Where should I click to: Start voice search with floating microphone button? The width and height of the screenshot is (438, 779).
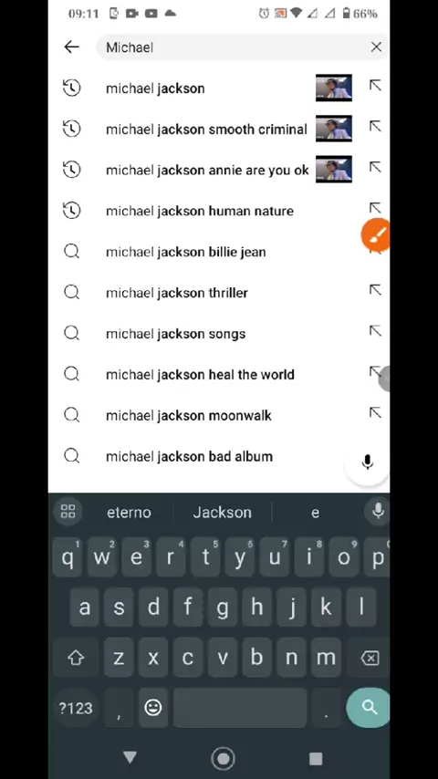point(368,462)
